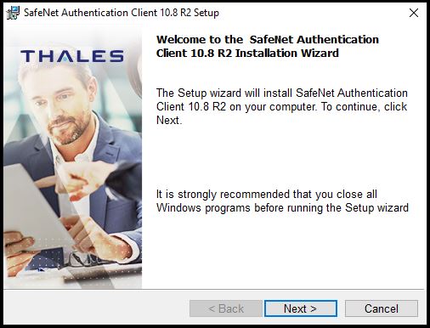The width and height of the screenshot is (430, 328).
Task: Cancel the installation wizard
Action: (x=382, y=308)
